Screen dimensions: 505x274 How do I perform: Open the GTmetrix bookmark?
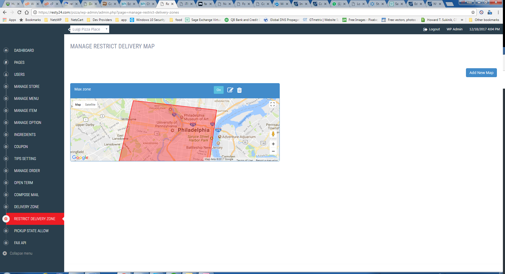pyautogui.click(x=321, y=20)
